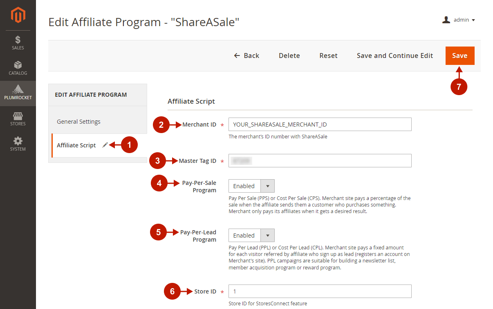Click the Reset button
This screenshot has width=493, height=309.
tap(328, 56)
